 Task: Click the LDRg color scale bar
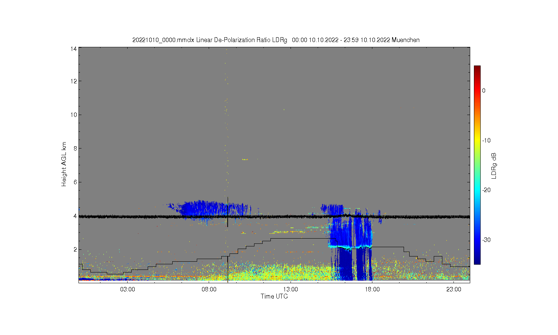click(x=477, y=165)
